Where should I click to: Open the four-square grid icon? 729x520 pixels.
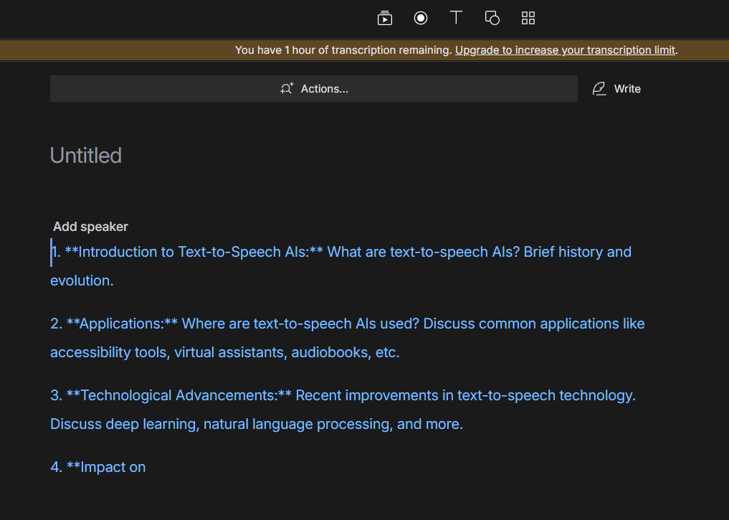coord(528,19)
